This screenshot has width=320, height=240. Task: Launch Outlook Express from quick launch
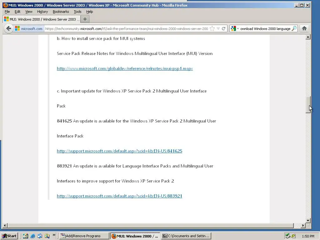40,236
